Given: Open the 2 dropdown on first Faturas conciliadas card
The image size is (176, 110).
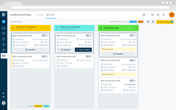Looking at the screenshot, I should point(89,35).
